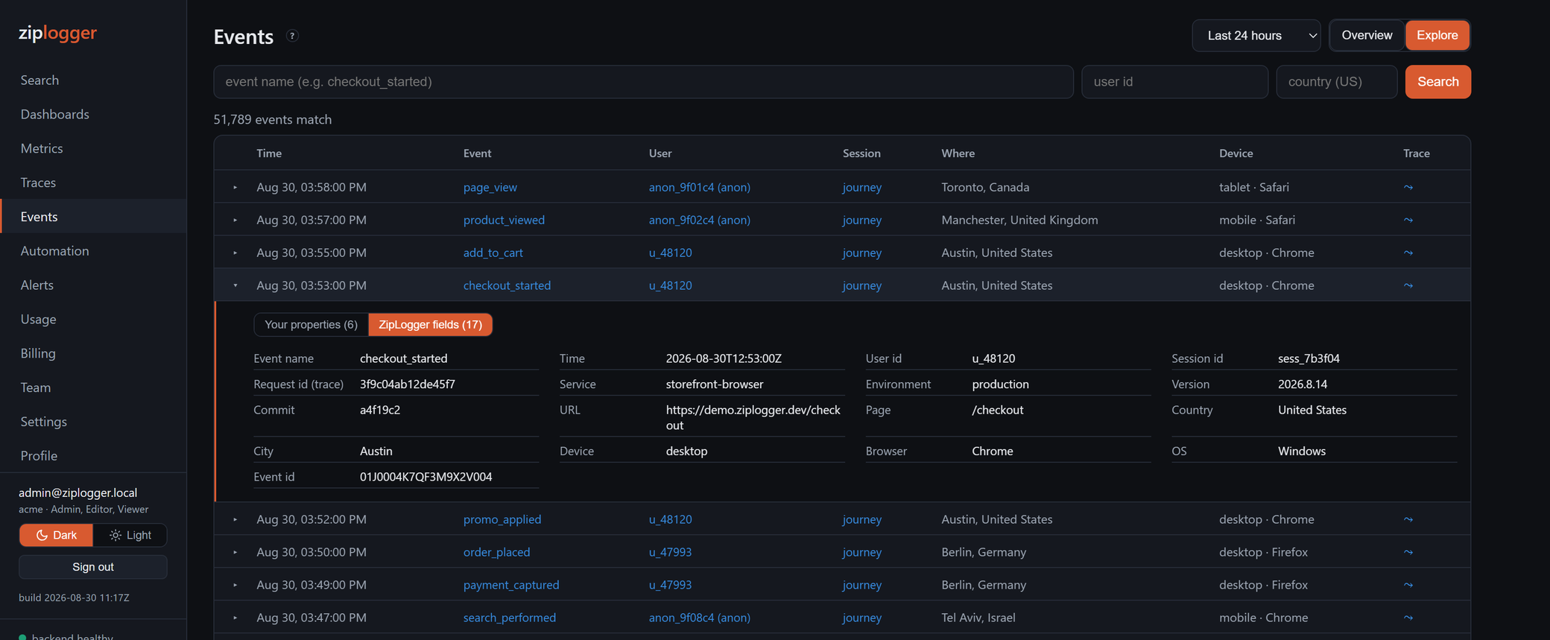Expand the order_placed event row

pyautogui.click(x=235, y=552)
